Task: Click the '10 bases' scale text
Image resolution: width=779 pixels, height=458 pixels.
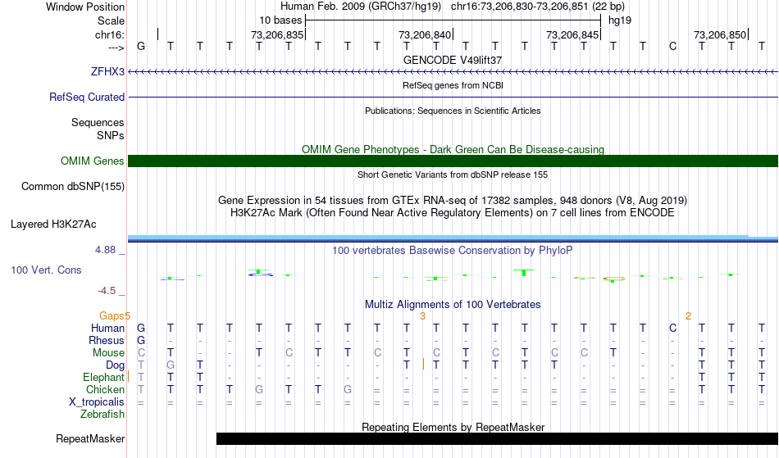Action: click(280, 20)
